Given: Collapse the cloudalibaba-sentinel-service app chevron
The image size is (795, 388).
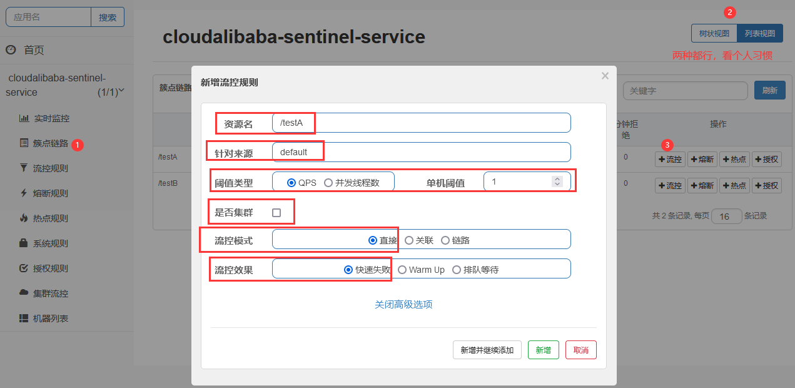Looking at the screenshot, I should coord(121,91).
